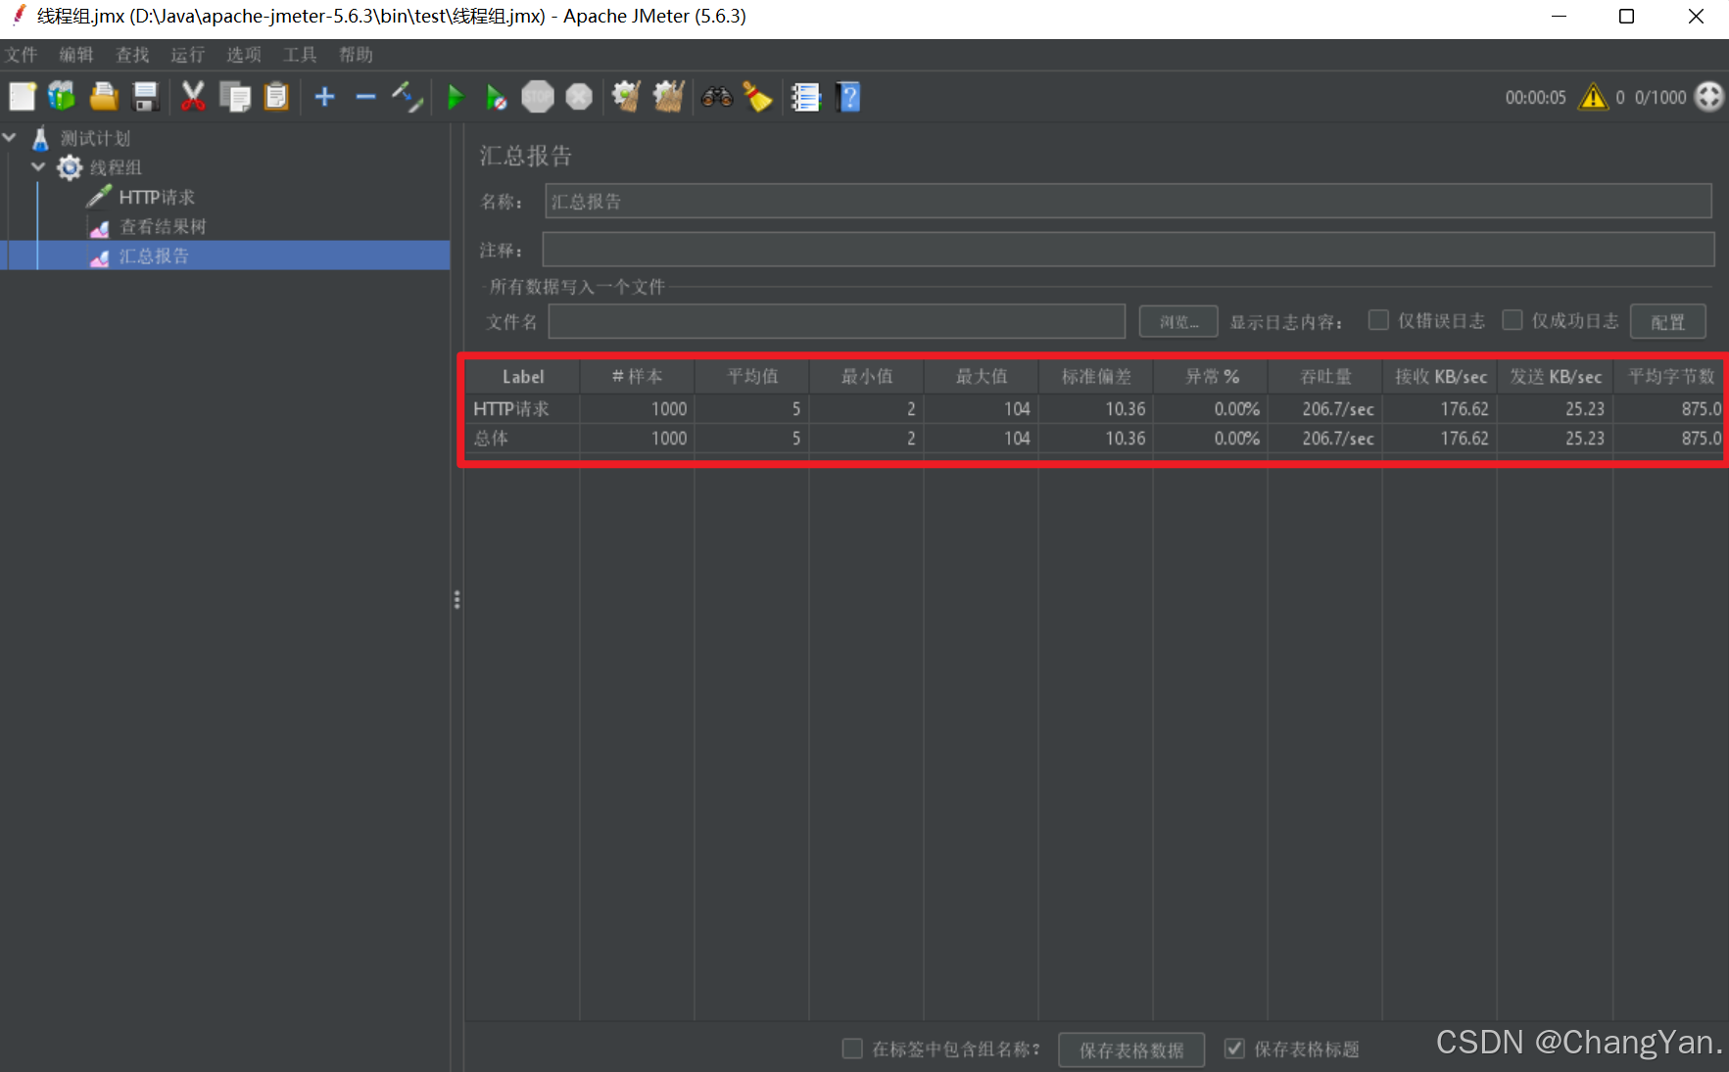
Task: Collapse the 线程组 tree node
Action: coord(38,167)
